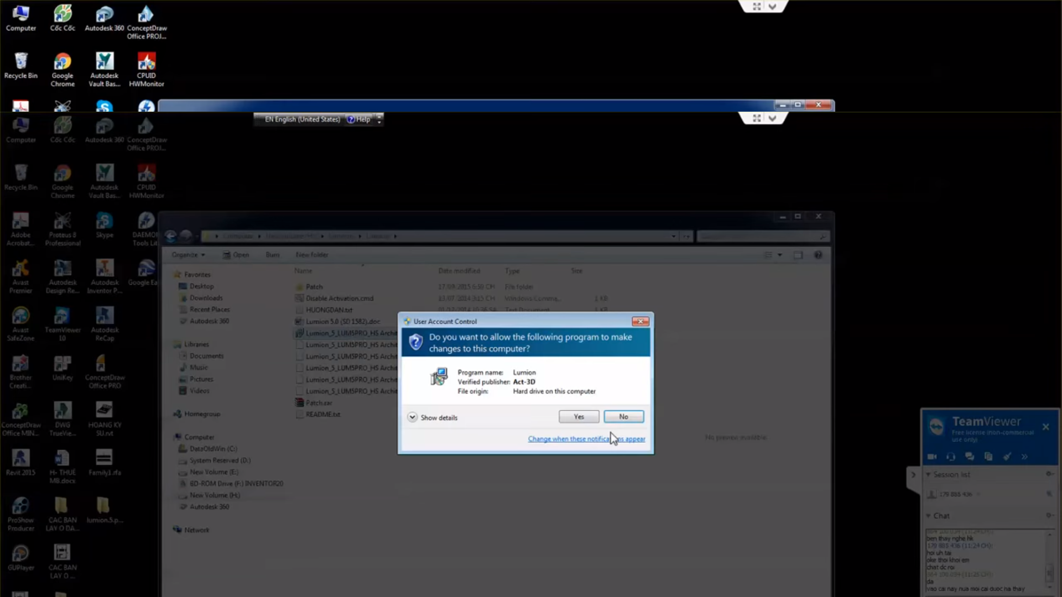Screen dimensions: 1062x597
Task: Click TeamViewer file transfer icon
Action: [988, 457]
